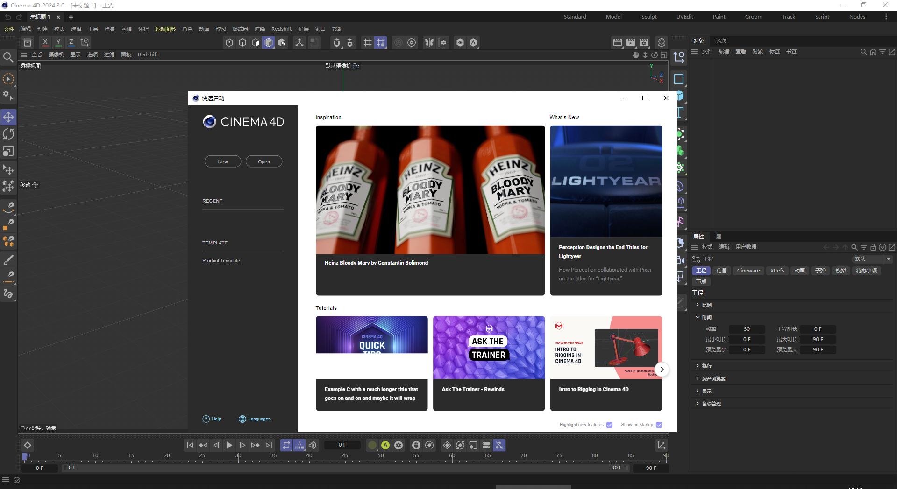Switch to Sculpt layout tab
The height and width of the screenshot is (489, 897).
[649, 17]
